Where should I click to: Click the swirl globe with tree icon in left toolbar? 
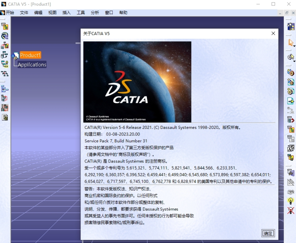point(5,36)
